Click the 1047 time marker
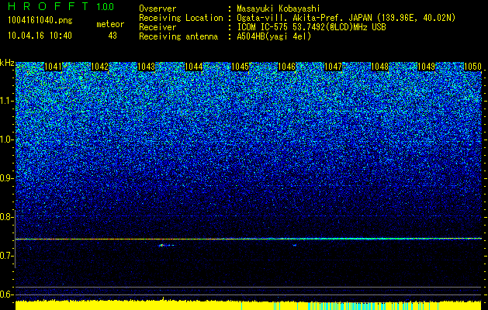The height and width of the screenshot is (310, 488). point(333,67)
